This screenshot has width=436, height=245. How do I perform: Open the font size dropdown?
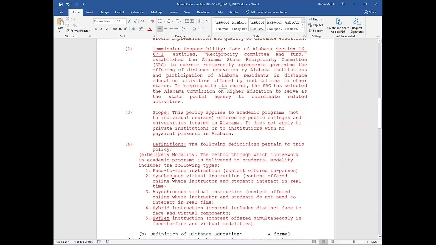coord(125,21)
